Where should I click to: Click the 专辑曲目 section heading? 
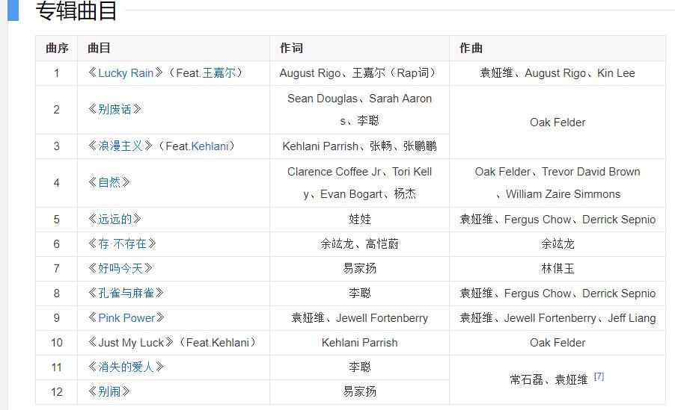[x=76, y=12]
